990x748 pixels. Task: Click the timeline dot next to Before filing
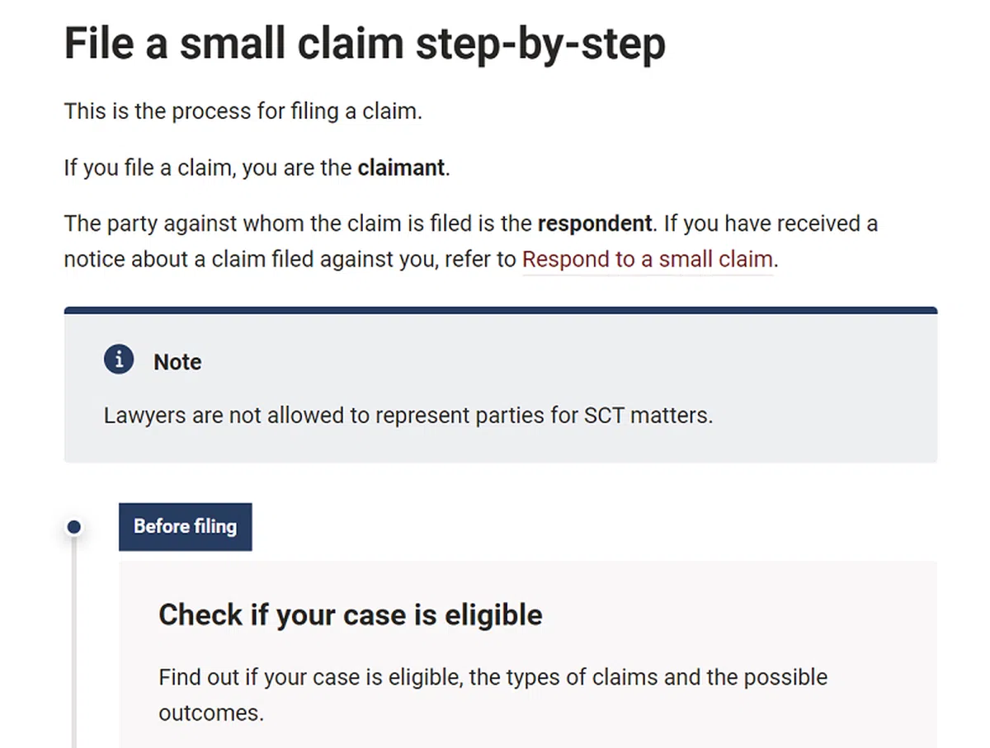(x=74, y=527)
